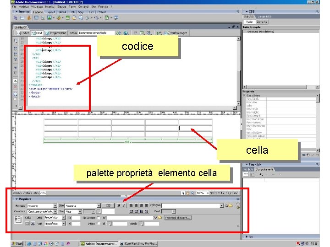This screenshot has height=247, width=330.
Task: Click the Verifica pagina button
Action: point(176,33)
